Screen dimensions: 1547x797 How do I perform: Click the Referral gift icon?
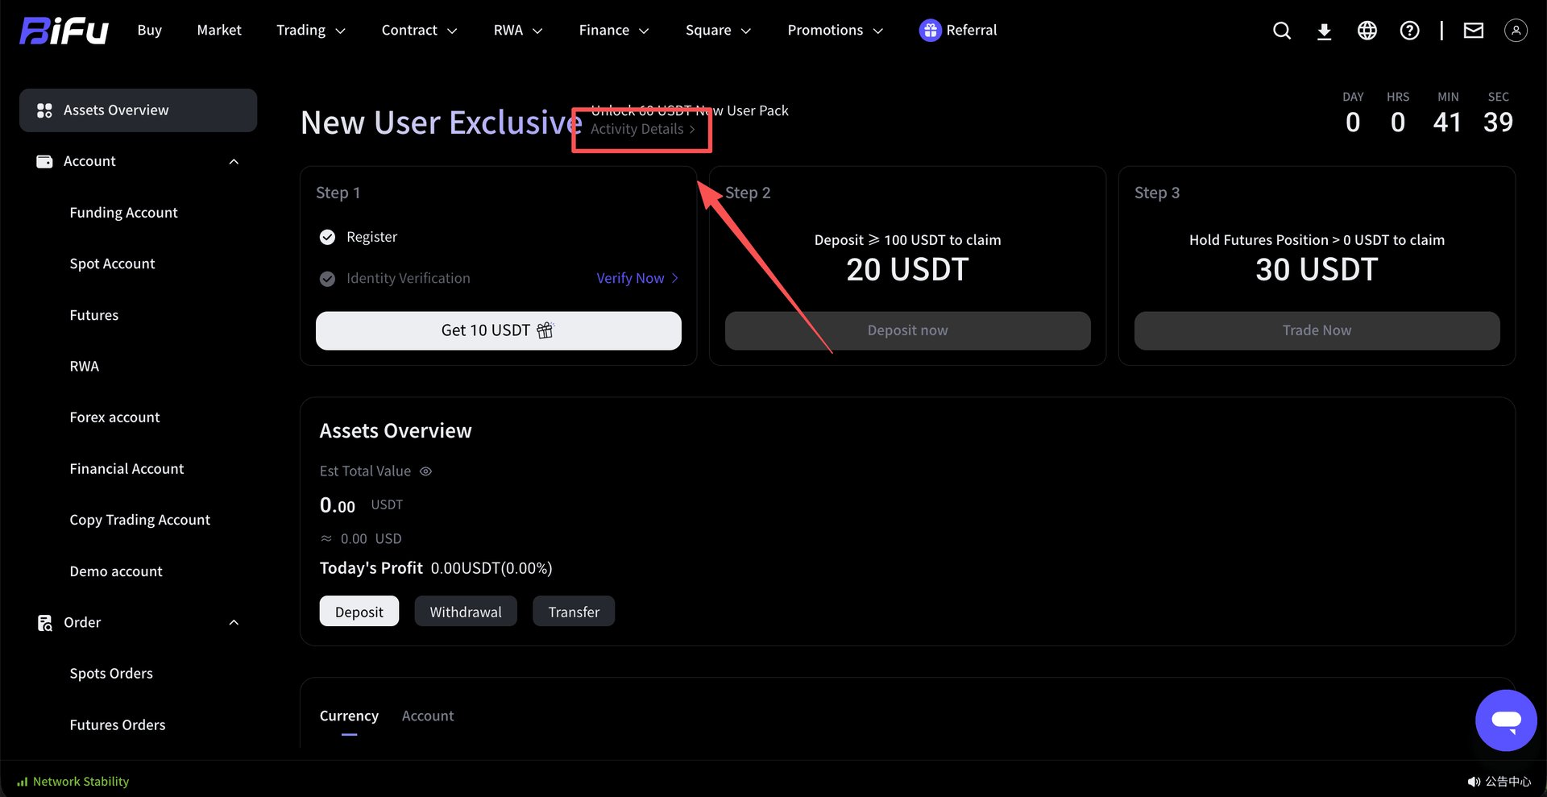930,31
